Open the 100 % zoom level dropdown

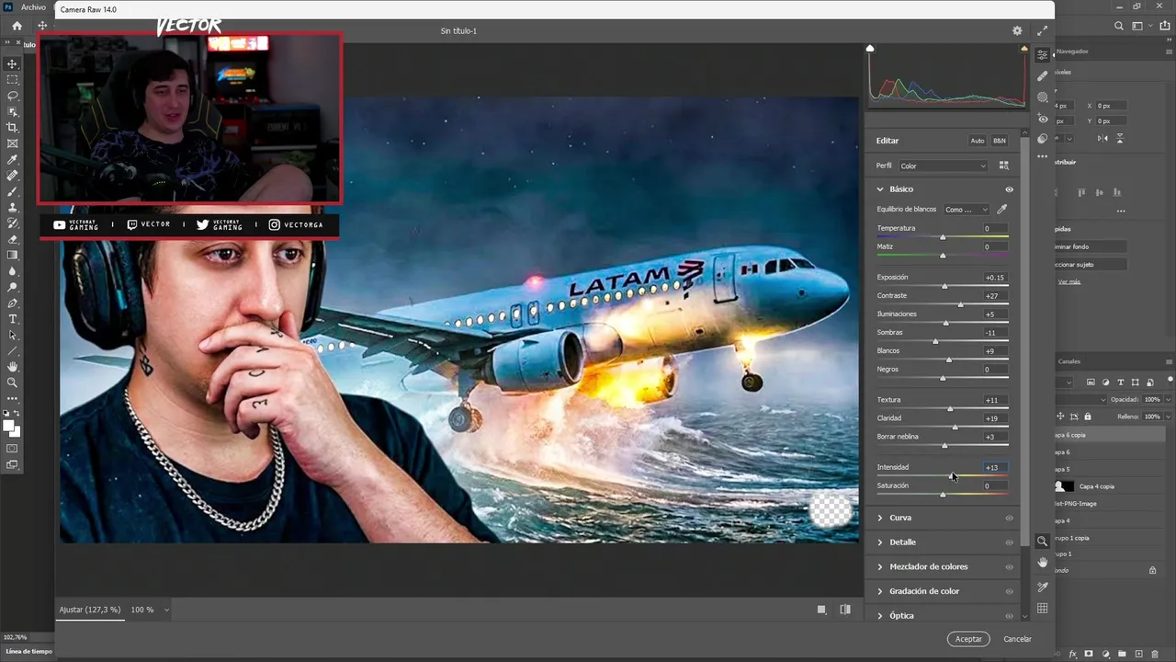(x=151, y=610)
